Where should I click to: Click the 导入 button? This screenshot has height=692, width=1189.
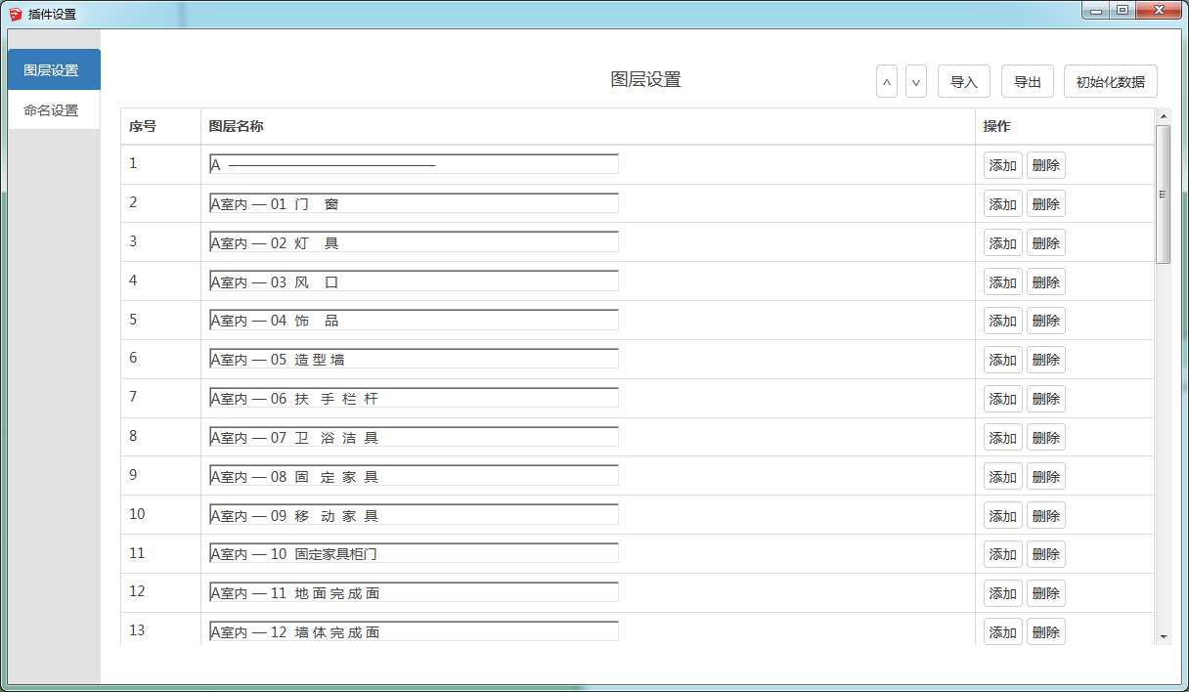coord(963,81)
